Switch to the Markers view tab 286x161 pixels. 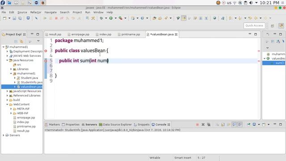(x=52, y=124)
